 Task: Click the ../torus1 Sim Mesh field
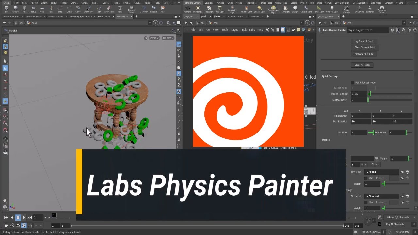point(381,196)
